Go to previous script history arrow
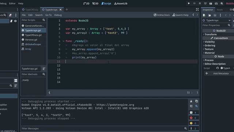The image size is (234, 132). (x=193, y=15)
